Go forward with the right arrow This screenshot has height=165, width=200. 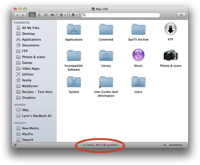(x=23, y=15)
